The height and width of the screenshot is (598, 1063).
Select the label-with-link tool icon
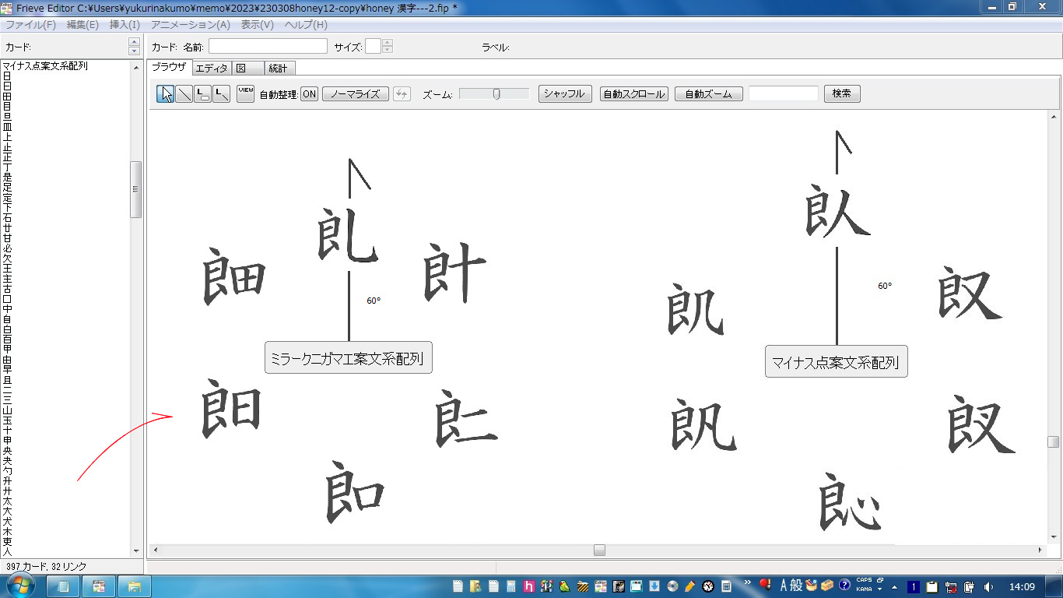click(x=221, y=94)
